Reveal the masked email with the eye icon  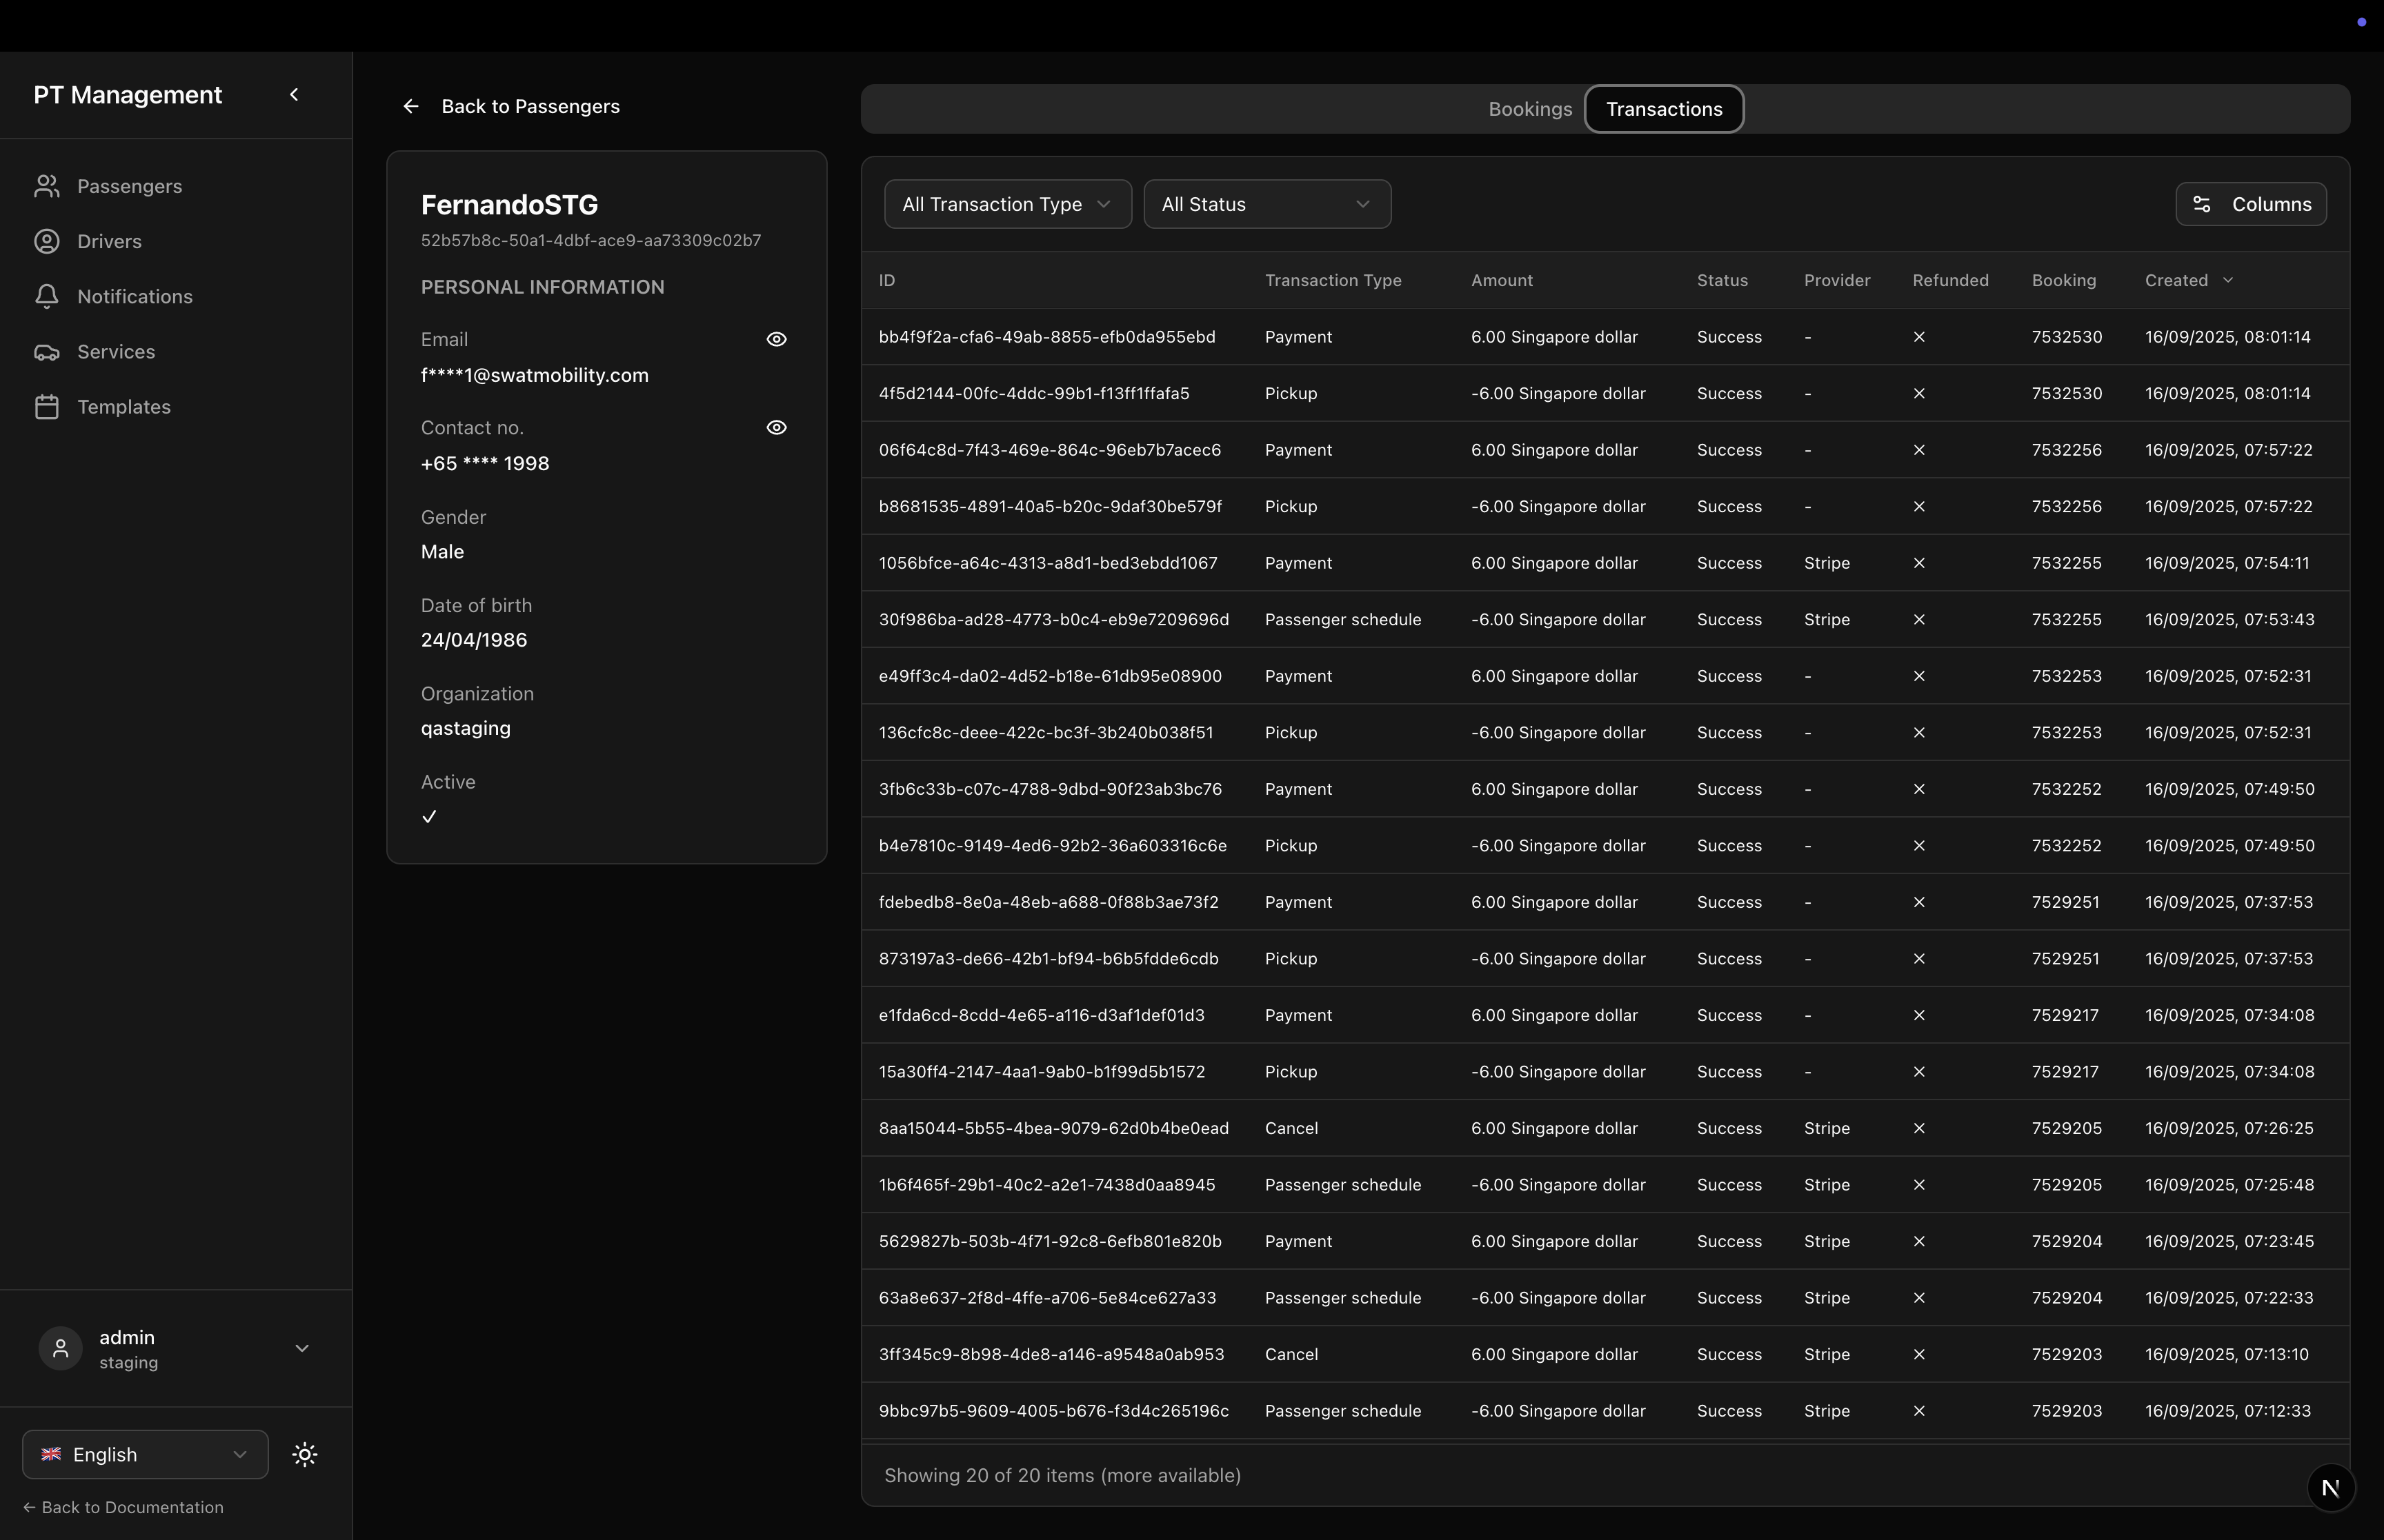(x=776, y=340)
